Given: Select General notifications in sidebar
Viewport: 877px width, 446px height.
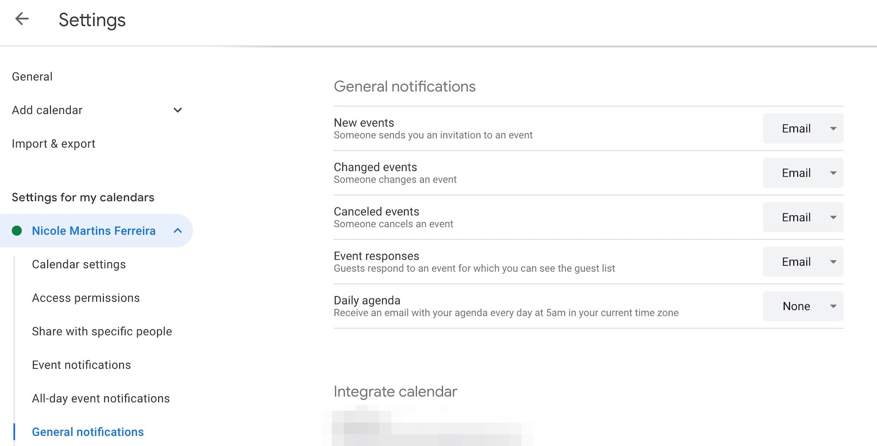Looking at the screenshot, I should point(88,432).
